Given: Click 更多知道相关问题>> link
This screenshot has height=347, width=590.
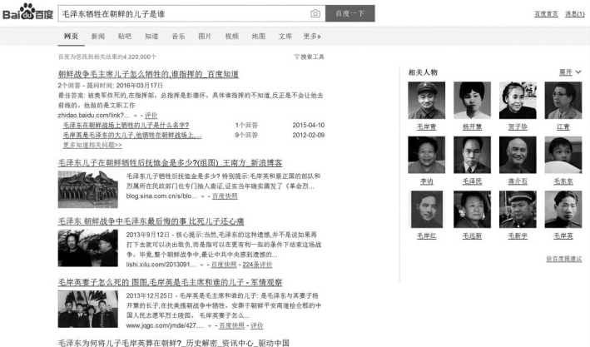Looking at the screenshot, I should [92, 145].
